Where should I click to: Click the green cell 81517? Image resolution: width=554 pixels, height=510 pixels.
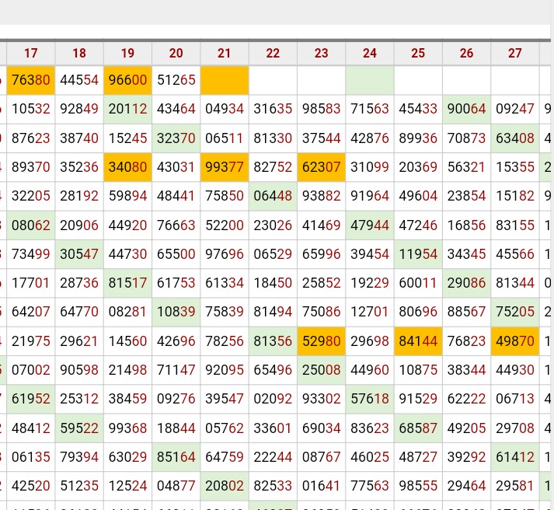tap(127, 283)
